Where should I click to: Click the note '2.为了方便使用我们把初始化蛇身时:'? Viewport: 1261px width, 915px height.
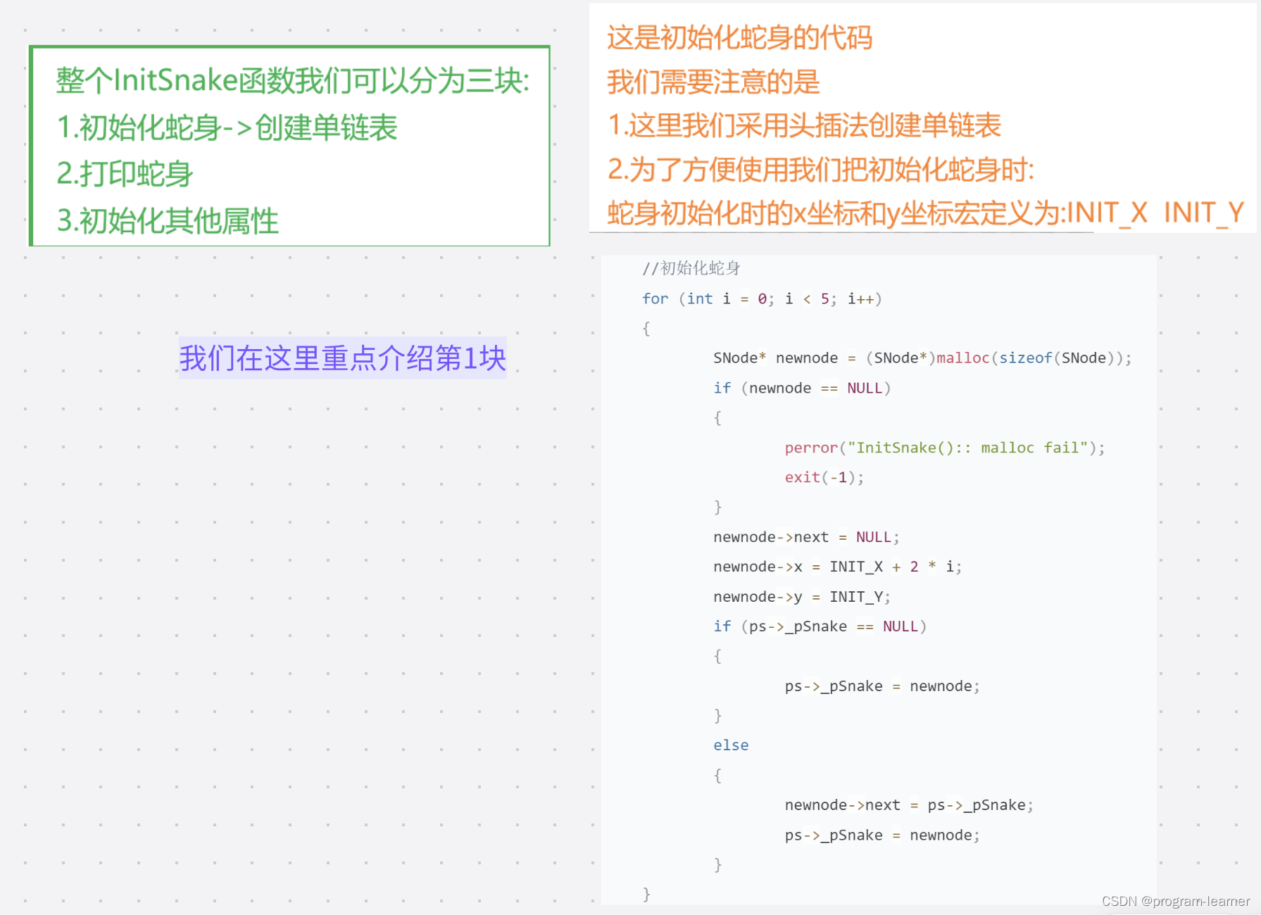[x=821, y=169]
